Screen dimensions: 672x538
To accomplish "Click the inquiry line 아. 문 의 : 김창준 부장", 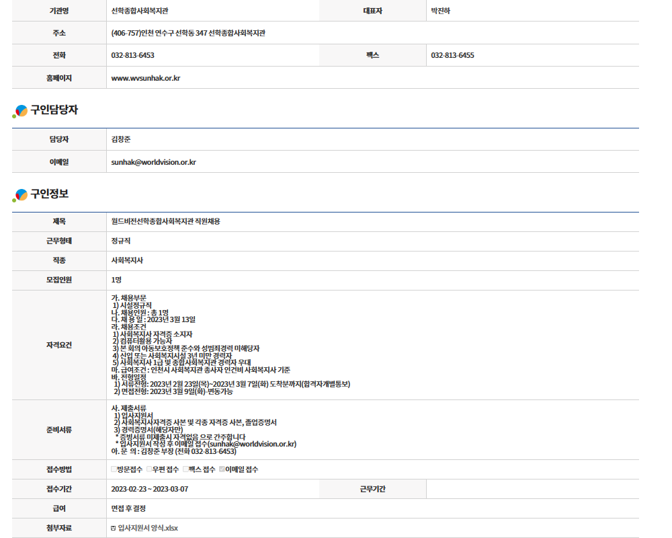I will click(x=173, y=451).
